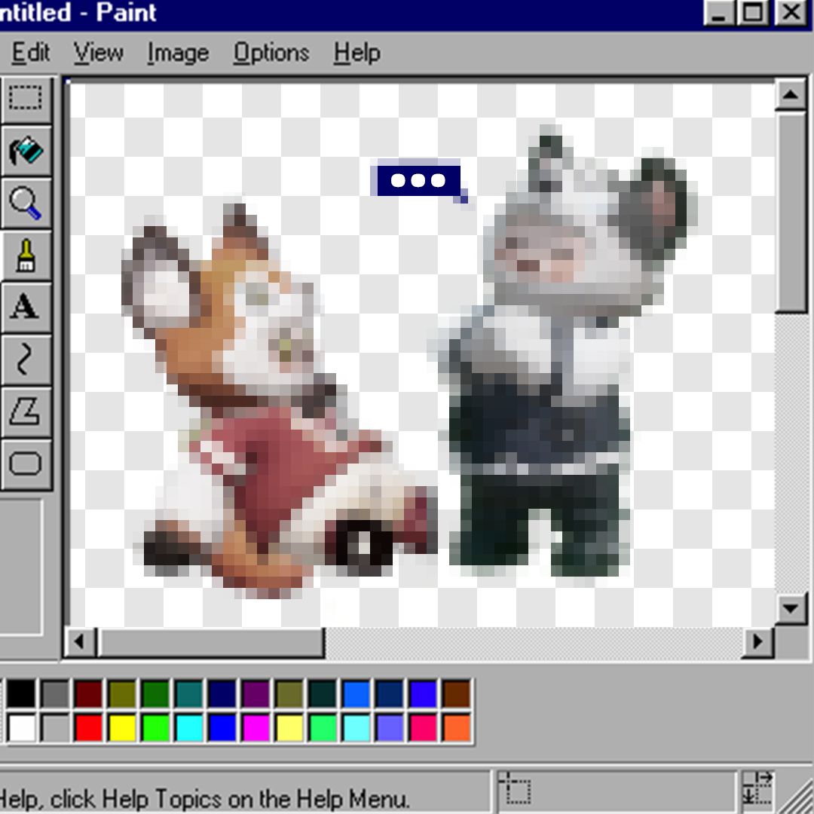Choose the Curve tool
The image size is (814, 814).
coord(26,360)
